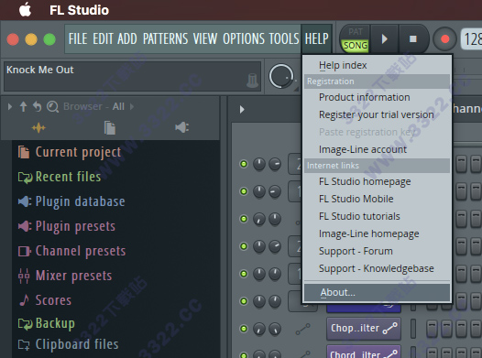Open Support - Forum link
The image size is (482, 358).
click(x=377, y=251)
